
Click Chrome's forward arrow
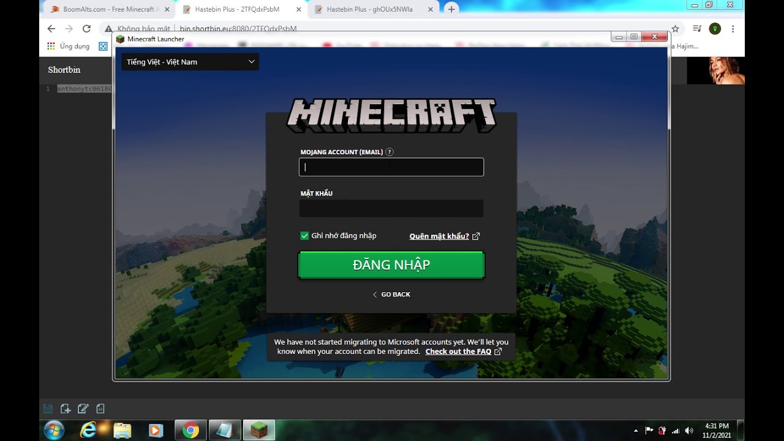click(x=69, y=29)
